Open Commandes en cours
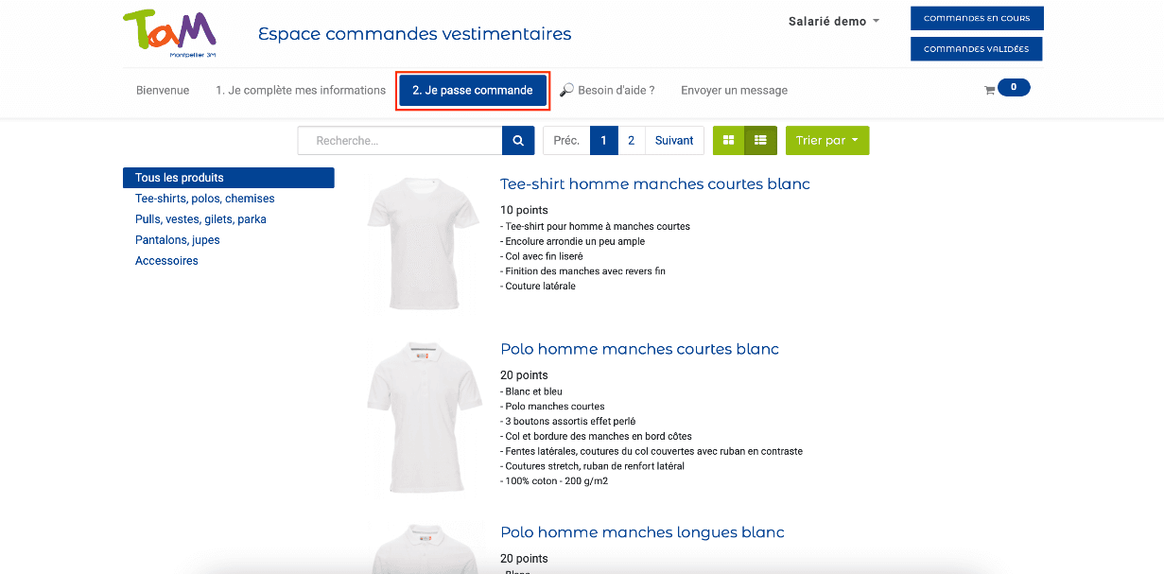 click(x=976, y=17)
